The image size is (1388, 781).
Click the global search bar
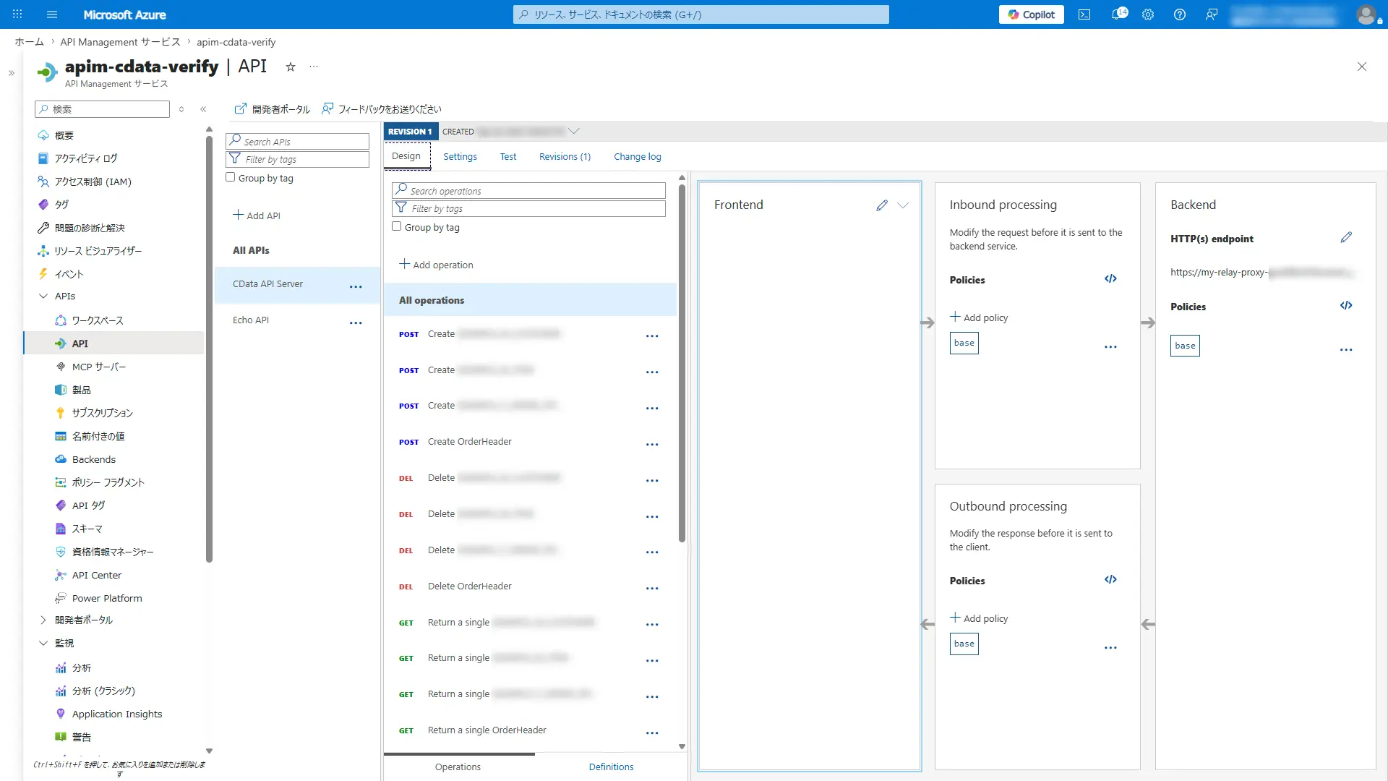pos(701,14)
